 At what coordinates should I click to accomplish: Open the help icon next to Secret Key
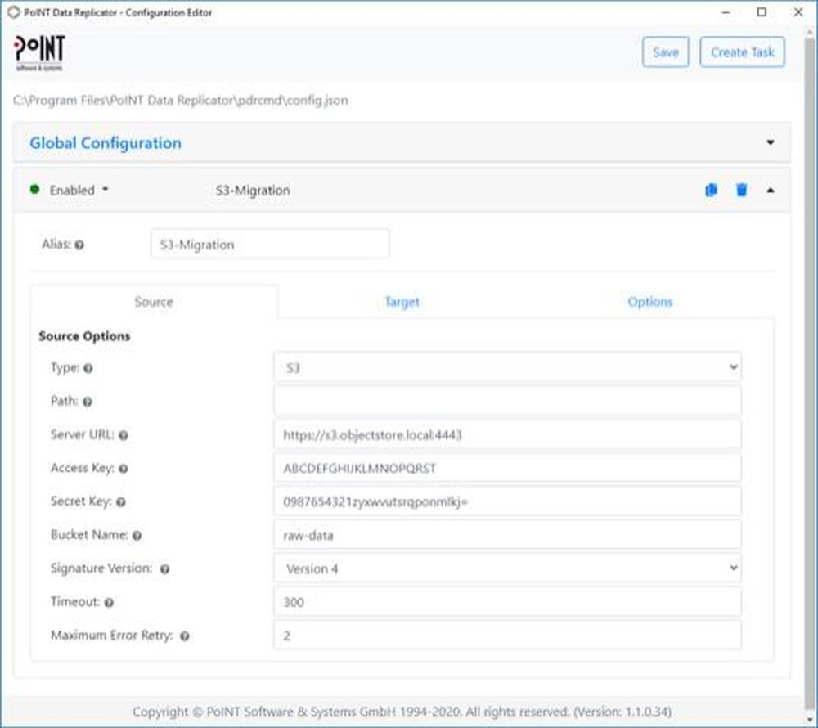120,501
